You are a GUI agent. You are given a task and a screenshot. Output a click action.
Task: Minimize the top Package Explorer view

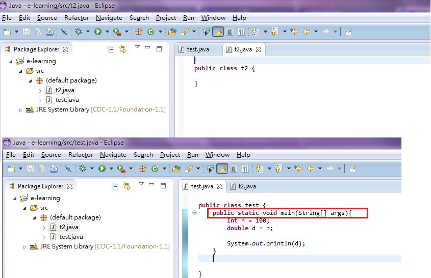tap(147, 47)
